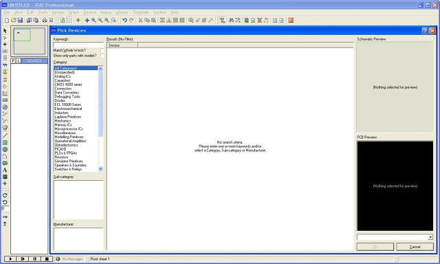Click the binoculars Search and Tag icon
This screenshot has width=440, height=264.
pyautogui.click(x=231, y=20)
